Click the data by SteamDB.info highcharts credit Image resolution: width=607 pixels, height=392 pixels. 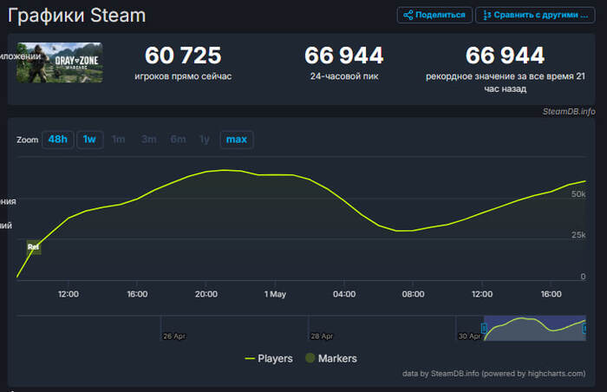493,374
